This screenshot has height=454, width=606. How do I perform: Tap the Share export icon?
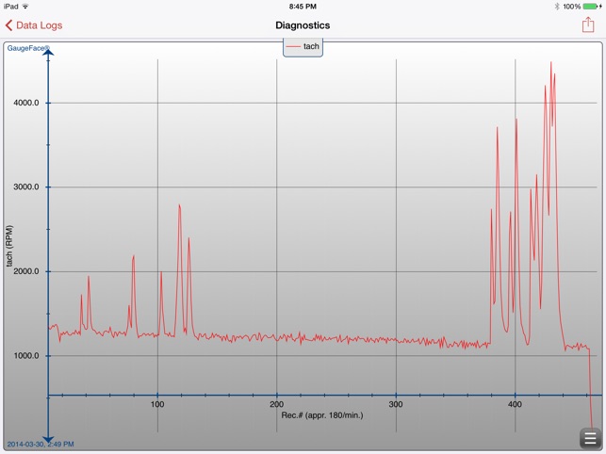point(588,24)
